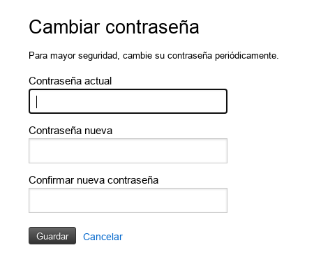
Task: Click "Para mayor" at the sentence start
Action: [x=52, y=56]
